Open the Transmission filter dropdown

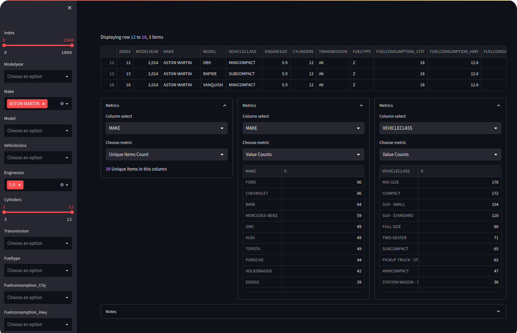click(x=38, y=243)
